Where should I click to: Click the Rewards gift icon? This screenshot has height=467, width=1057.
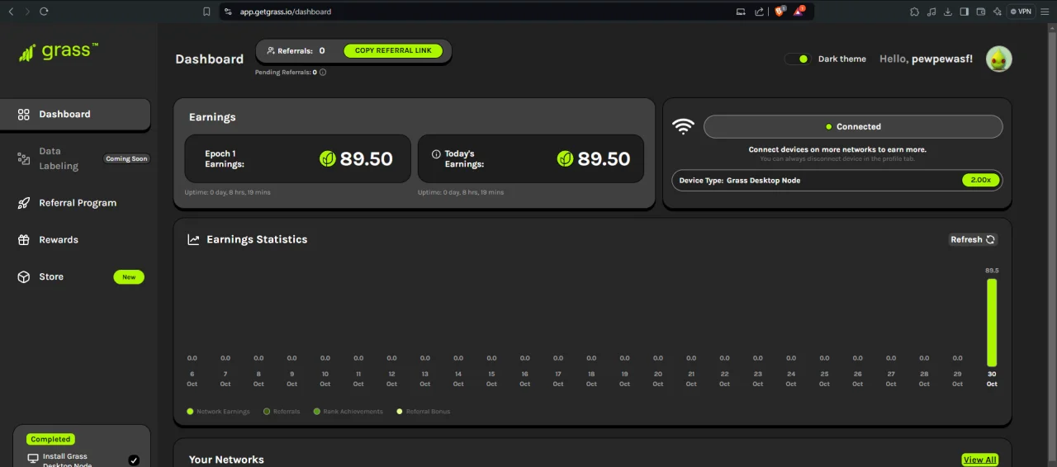coord(24,240)
